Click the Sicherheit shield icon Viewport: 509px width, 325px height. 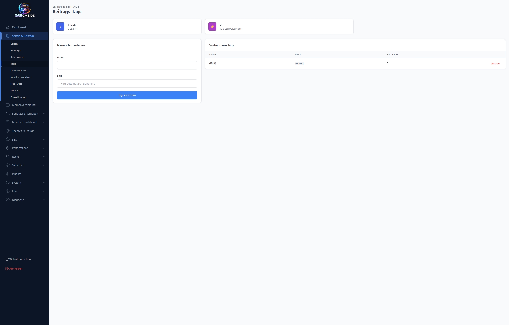8,165
